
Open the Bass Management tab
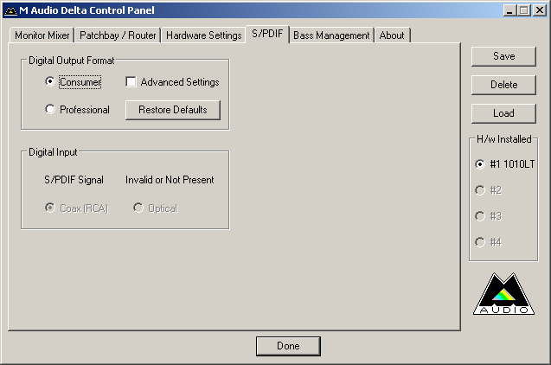(x=331, y=35)
